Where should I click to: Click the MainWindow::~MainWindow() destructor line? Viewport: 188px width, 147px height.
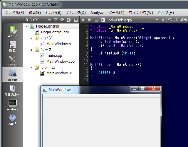tap(116, 64)
